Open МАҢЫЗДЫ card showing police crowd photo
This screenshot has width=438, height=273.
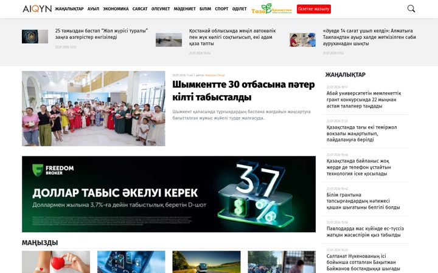(282, 262)
